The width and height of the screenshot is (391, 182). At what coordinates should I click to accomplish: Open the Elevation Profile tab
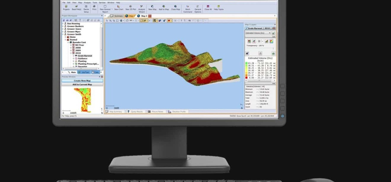tap(177, 112)
